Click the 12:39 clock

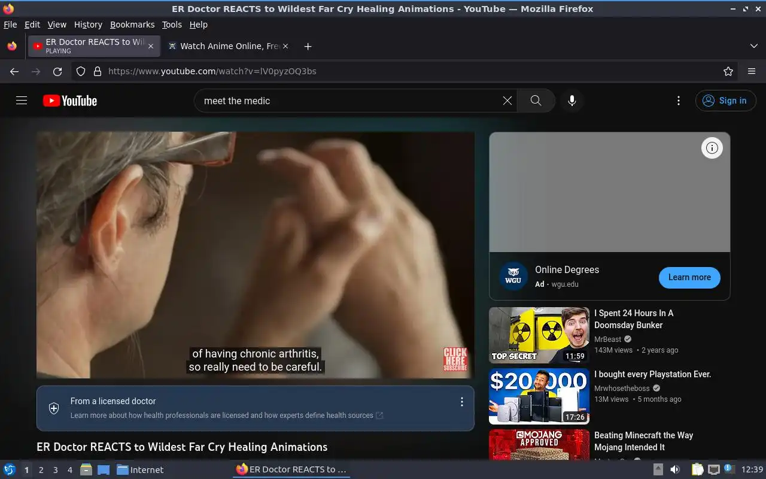[752, 469]
